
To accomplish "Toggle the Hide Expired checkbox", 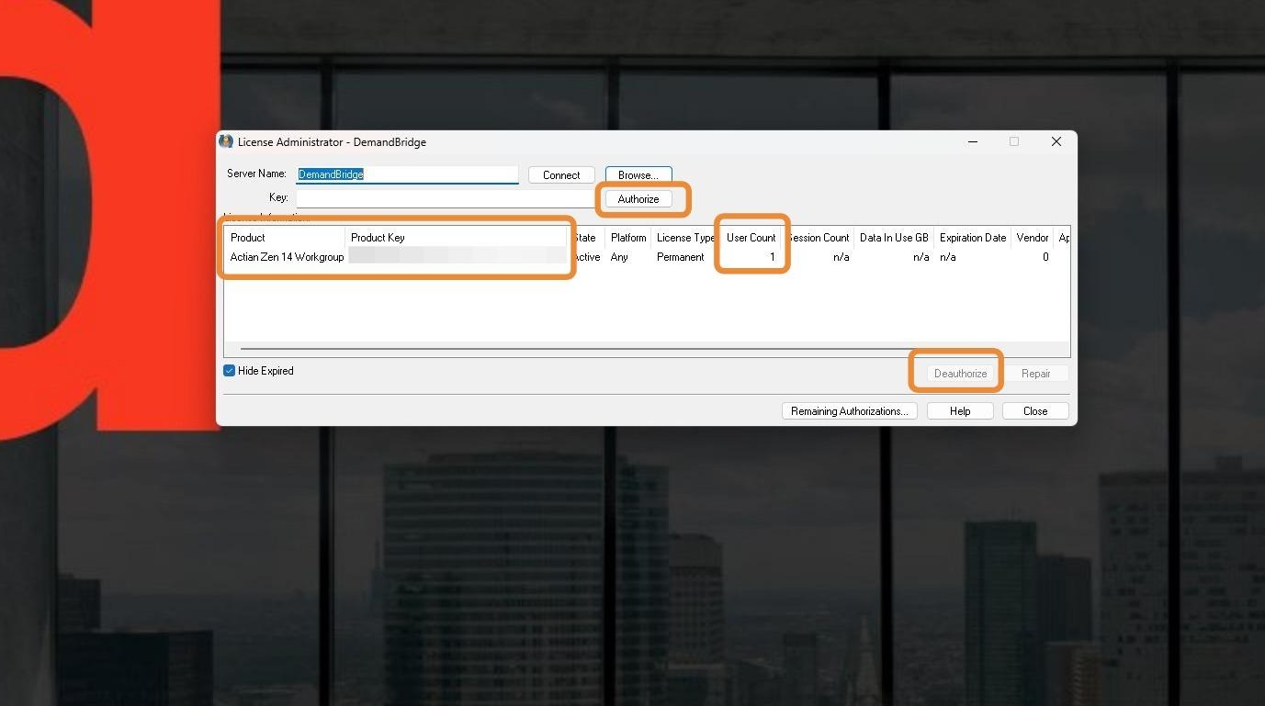I will point(230,371).
